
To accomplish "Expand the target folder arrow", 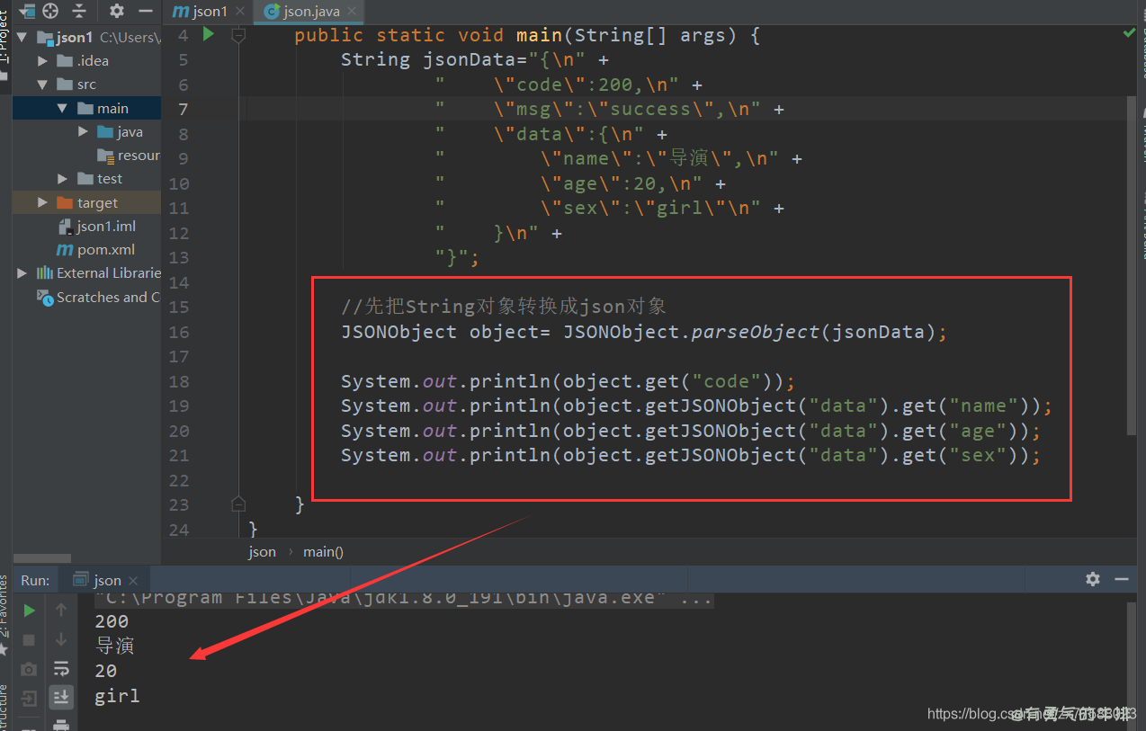I will 43,203.
